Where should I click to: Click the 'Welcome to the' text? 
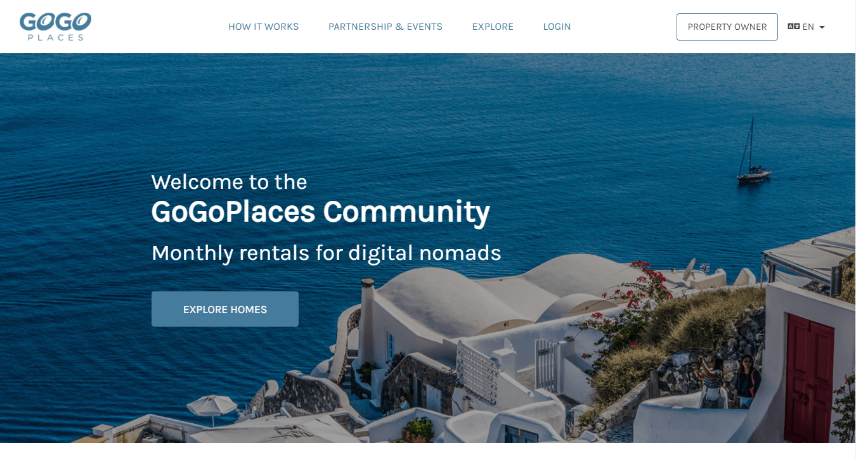[x=229, y=182]
